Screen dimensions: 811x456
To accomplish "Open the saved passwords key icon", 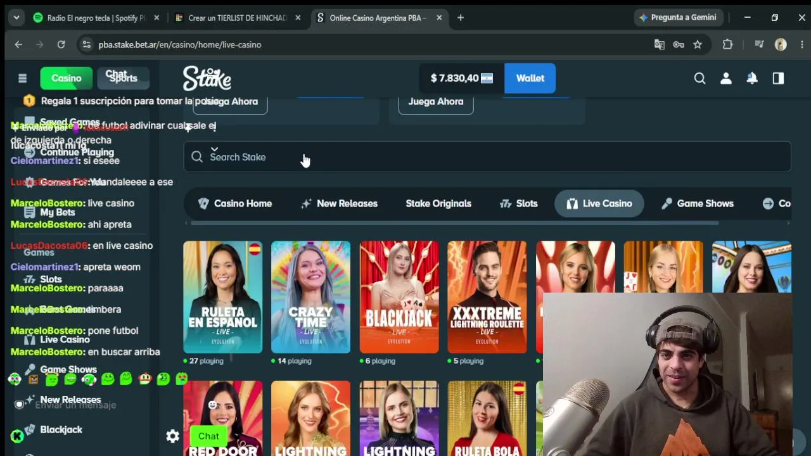I will [679, 44].
